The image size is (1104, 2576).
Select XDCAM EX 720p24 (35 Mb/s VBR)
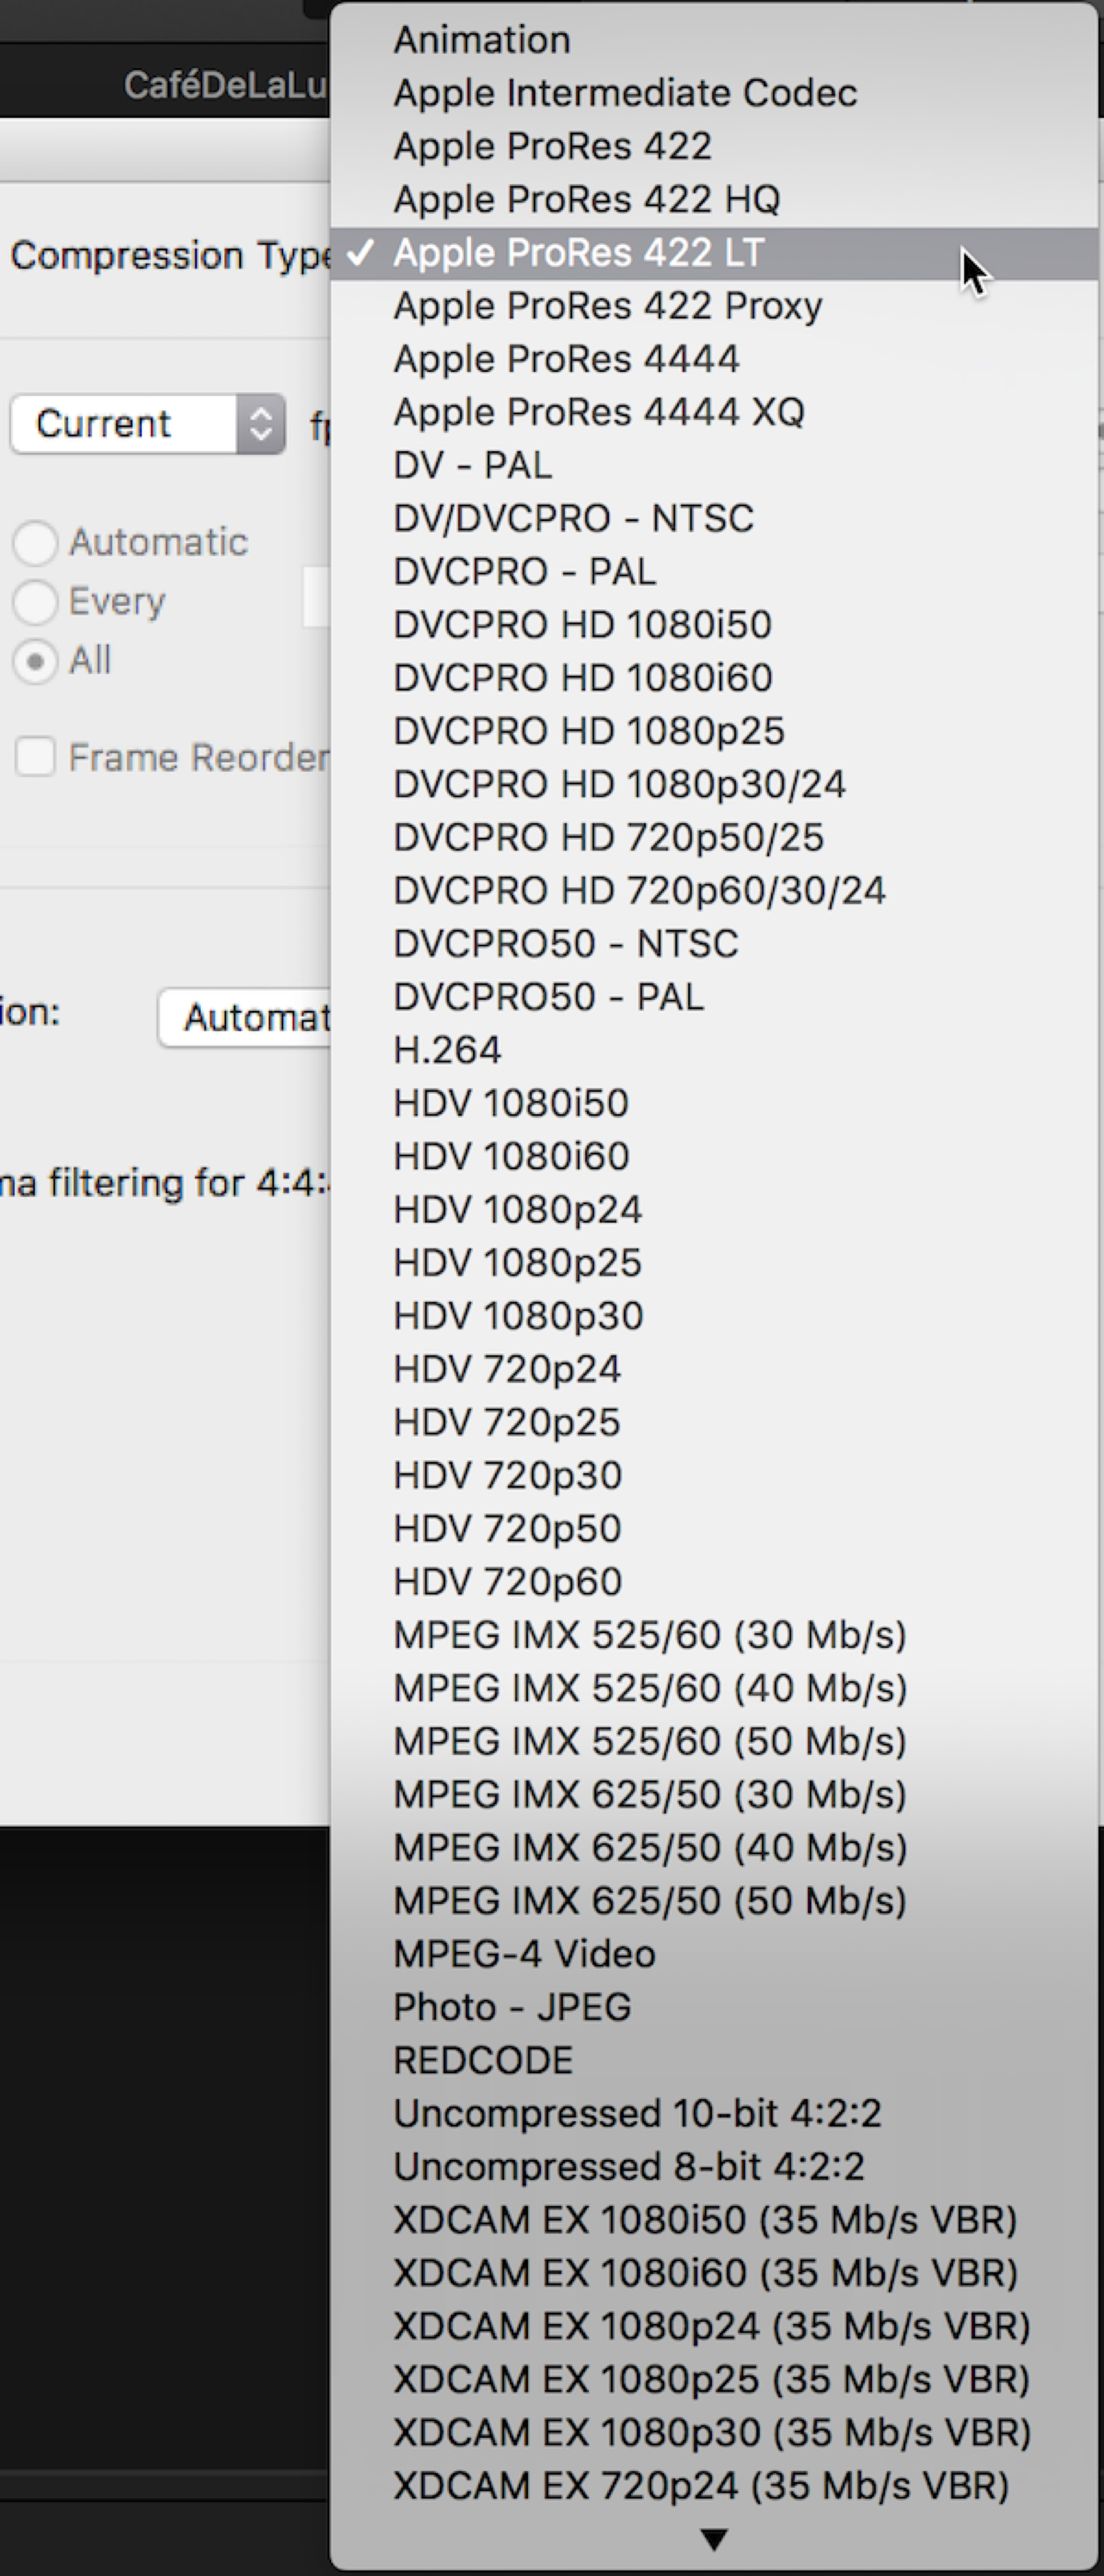[701, 2485]
